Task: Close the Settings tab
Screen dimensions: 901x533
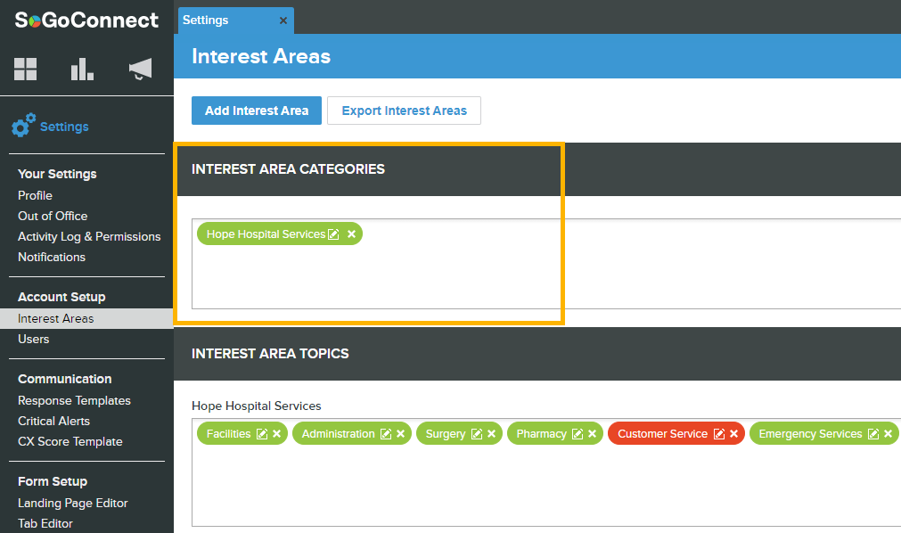Action: coord(283,20)
